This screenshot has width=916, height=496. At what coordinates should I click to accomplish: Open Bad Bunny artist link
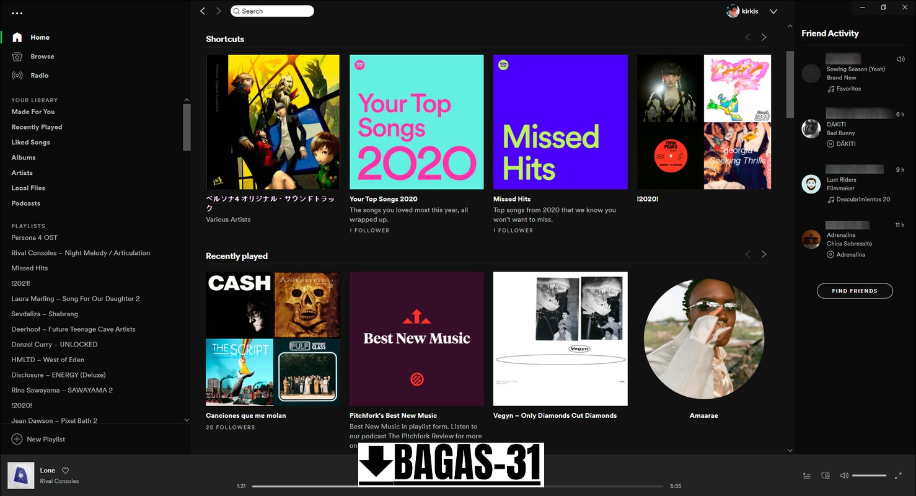pos(841,133)
